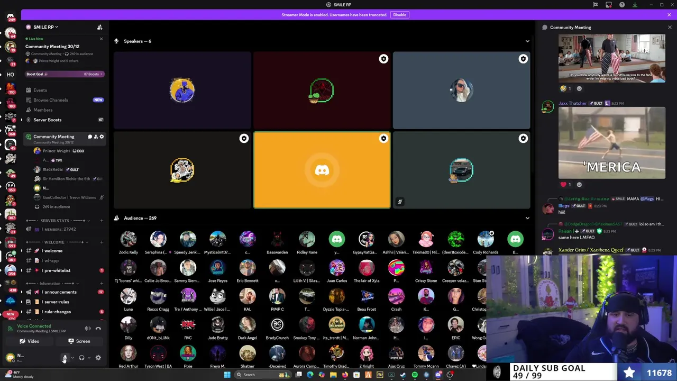Screen dimensions: 677x381
Task: Open Discord inbox icon in title bar
Action: pos(609,5)
